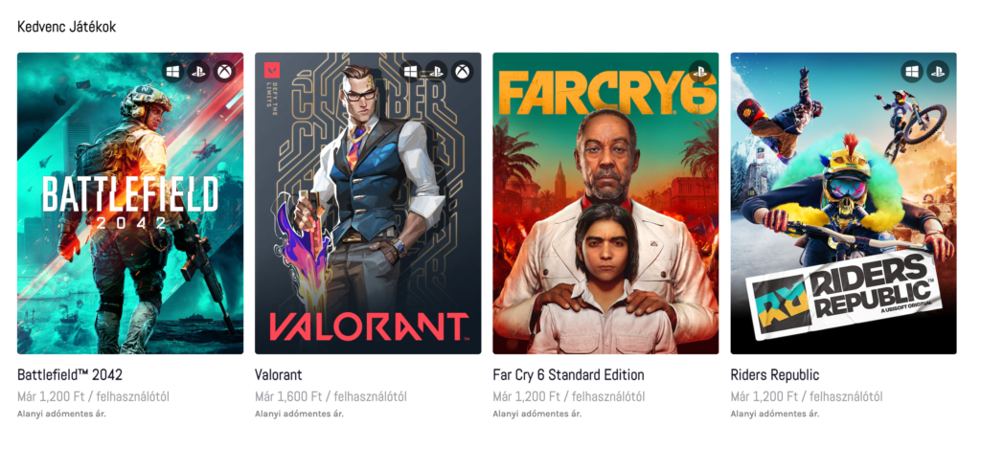Open the Riders Republic cover image

843,203
